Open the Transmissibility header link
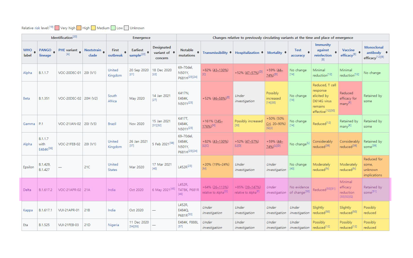Screen dimensions: 413x258 coord(215,53)
